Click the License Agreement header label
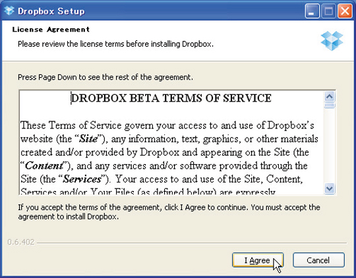356x278 pixels. click(x=51, y=29)
